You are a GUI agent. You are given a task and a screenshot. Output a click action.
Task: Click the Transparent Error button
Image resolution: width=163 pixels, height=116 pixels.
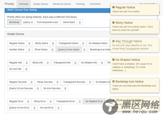pyautogui.click(x=66, y=101)
